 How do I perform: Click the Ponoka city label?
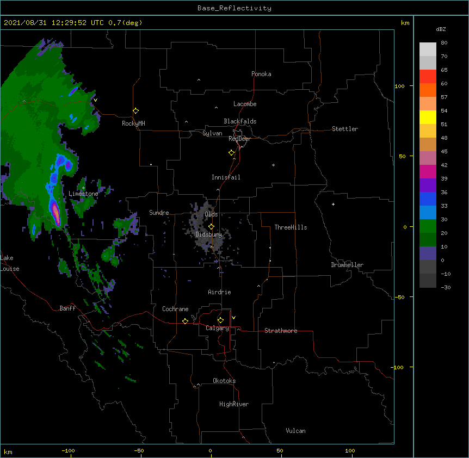pyautogui.click(x=261, y=74)
